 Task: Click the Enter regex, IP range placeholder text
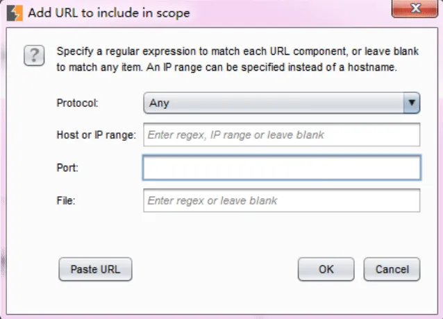(235, 135)
